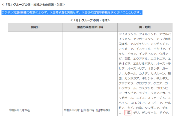
Task: Click the 令和4年5月26日 date cell
Action: (20, 110)
